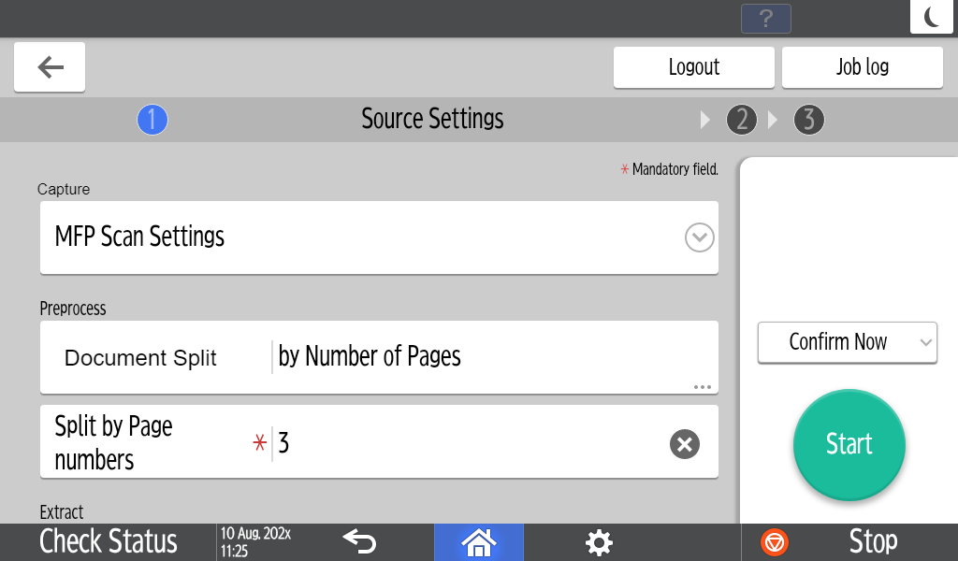This screenshot has height=561, width=958.
Task: Open the Job log
Action: pyautogui.click(x=862, y=67)
